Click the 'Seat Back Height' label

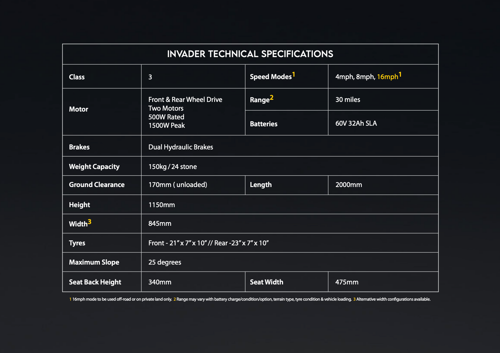coord(95,282)
